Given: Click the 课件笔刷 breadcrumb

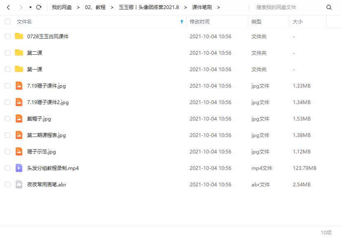Looking at the screenshot, I should [202, 7].
